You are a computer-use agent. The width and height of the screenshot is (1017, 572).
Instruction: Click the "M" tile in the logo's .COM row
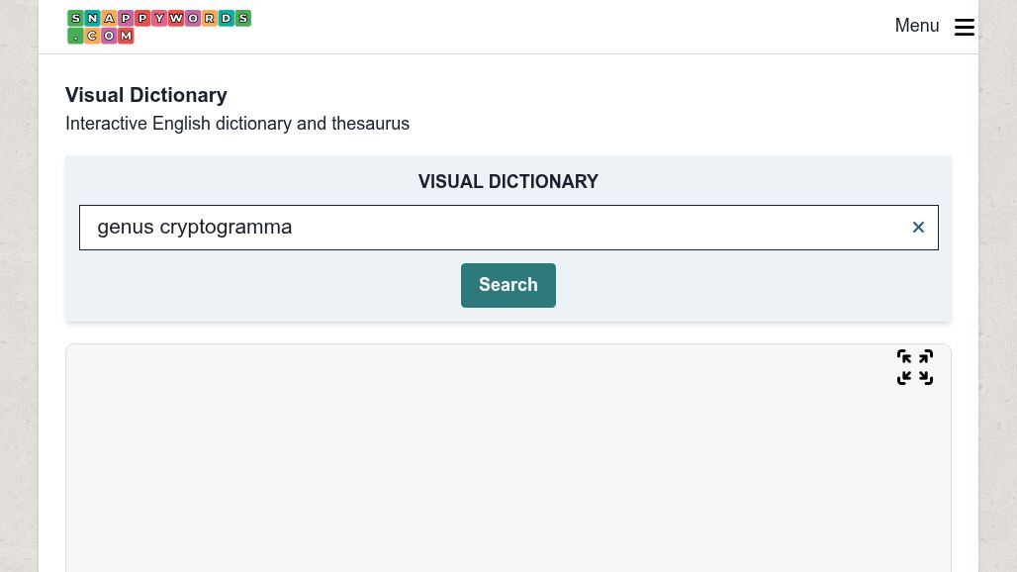(126, 36)
